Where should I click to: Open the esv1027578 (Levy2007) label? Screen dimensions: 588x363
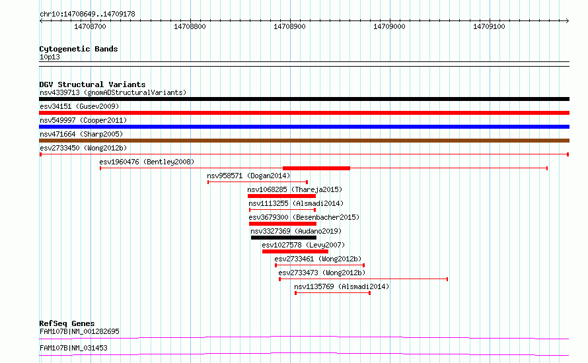303,245
